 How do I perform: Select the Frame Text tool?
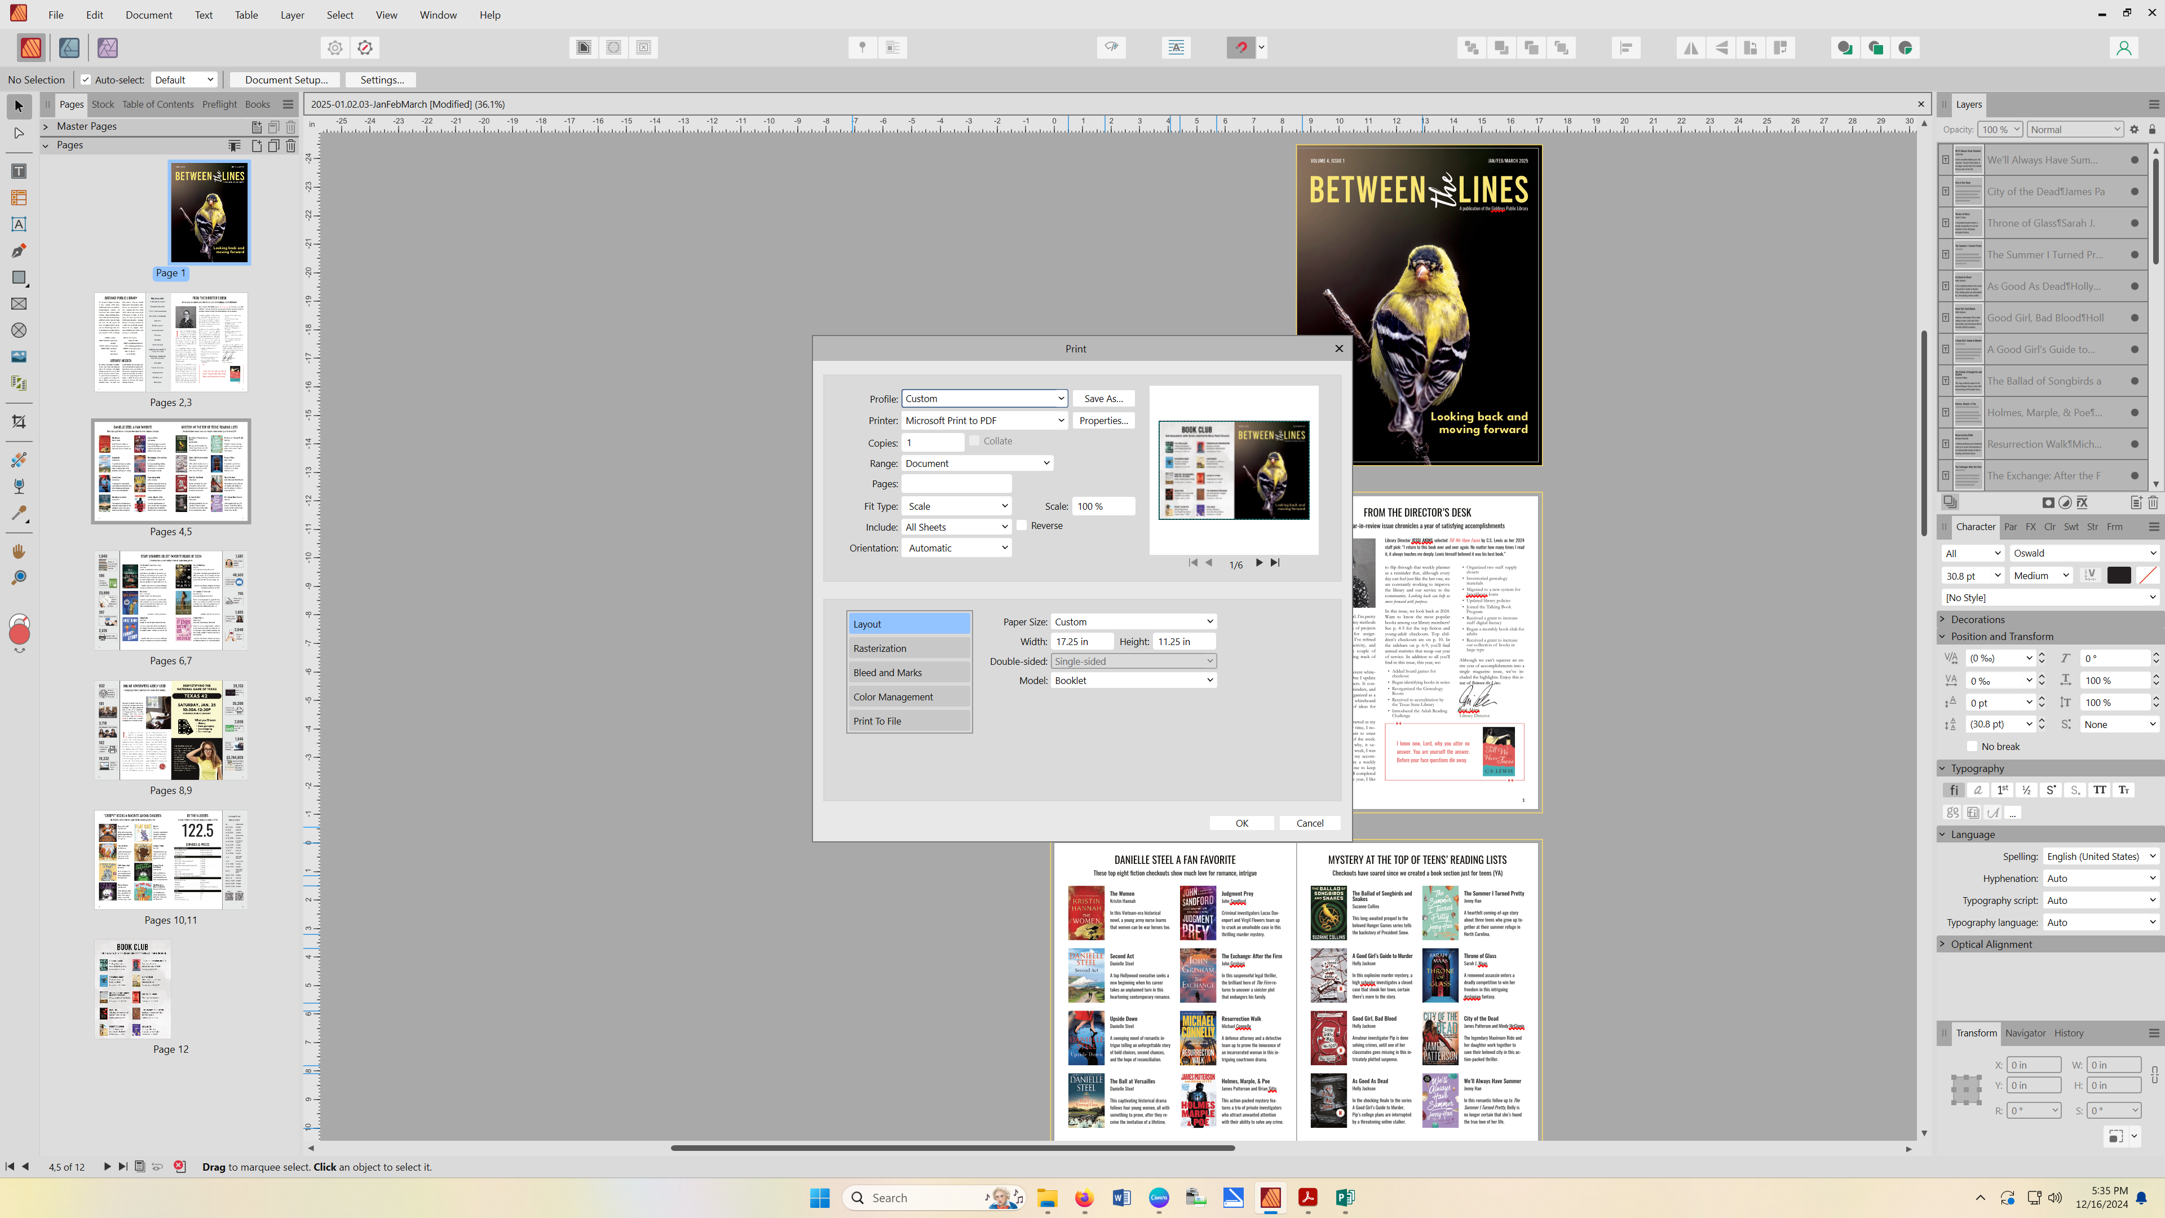[x=19, y=171]
